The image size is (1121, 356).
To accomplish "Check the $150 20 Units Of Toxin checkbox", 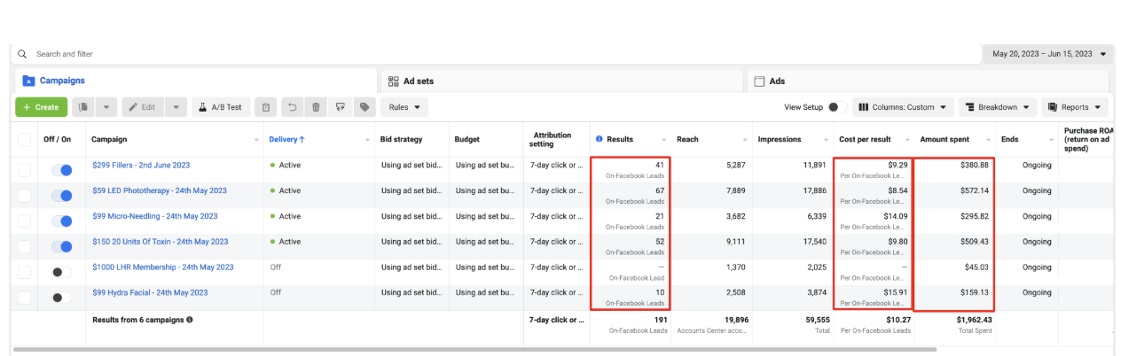I will point(24,247).
